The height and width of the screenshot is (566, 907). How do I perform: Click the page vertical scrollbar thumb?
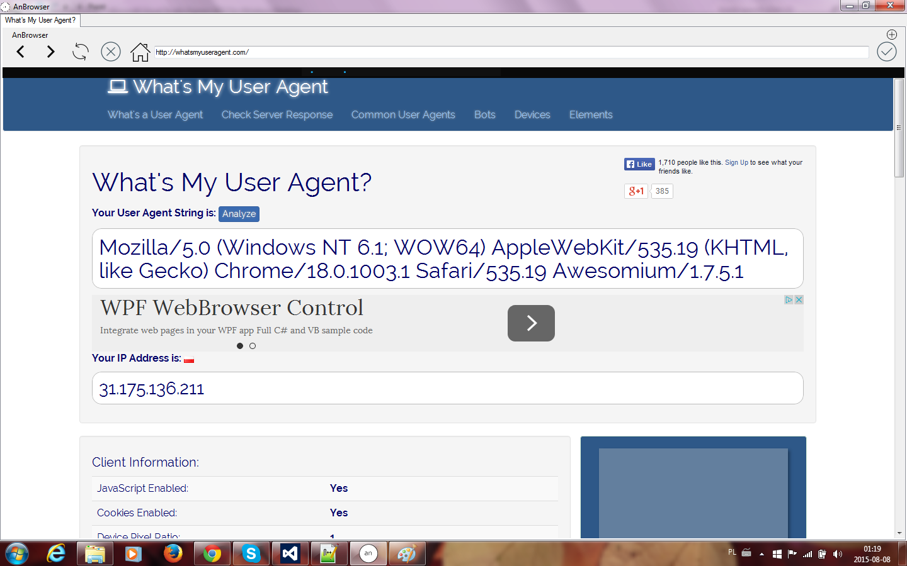pos(899,128)
